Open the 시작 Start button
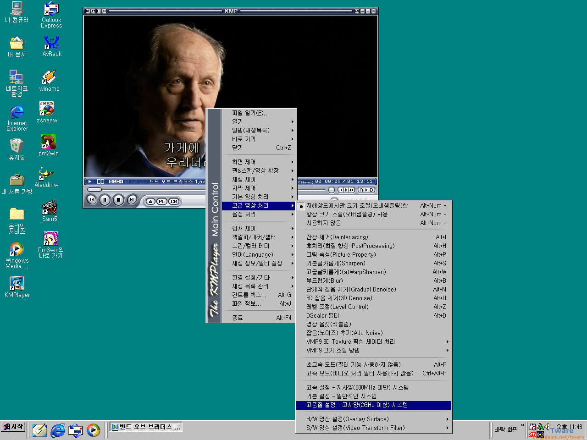This screenshot has width=587, height=440. [13, 427]
